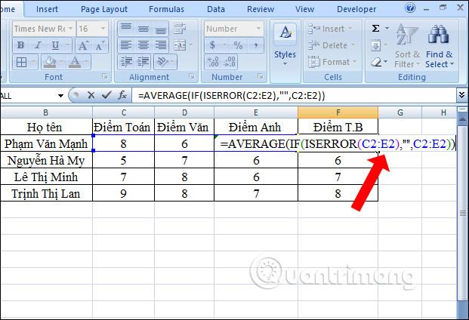Switch to the Formulas tab

pos(166,9)
